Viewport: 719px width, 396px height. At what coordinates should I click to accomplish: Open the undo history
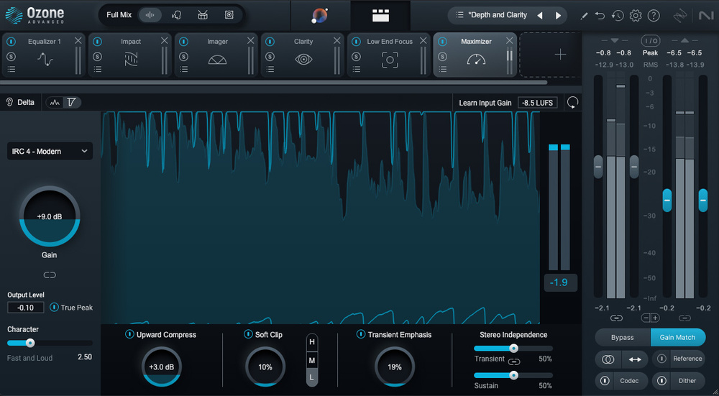coord(618,15)
